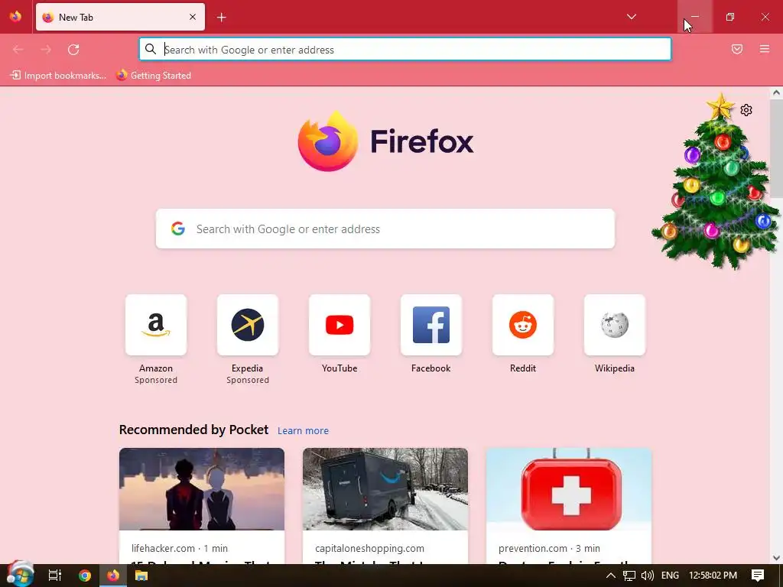Image resolution: width=783 pixels, height=587 pixels.
Task: Click the Firefox logo on the page
Action: [x=385, y=141]
